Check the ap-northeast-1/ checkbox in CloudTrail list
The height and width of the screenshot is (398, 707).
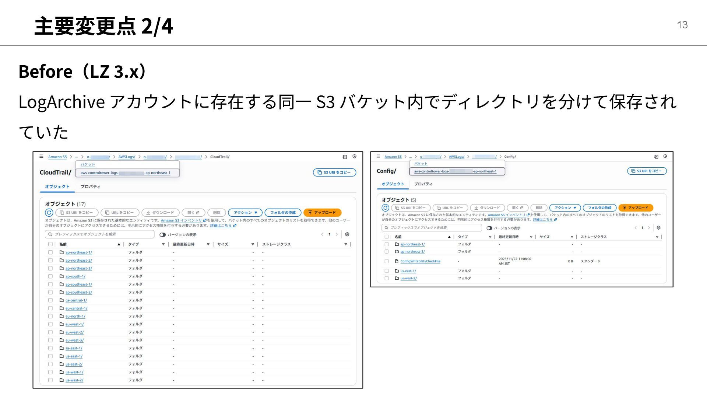pos(50,252)
